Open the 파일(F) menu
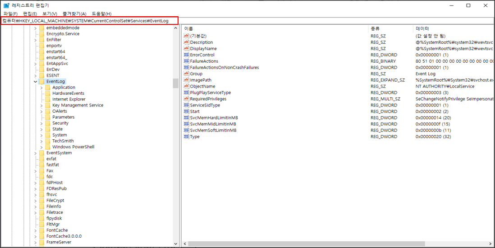 [10, 14]
